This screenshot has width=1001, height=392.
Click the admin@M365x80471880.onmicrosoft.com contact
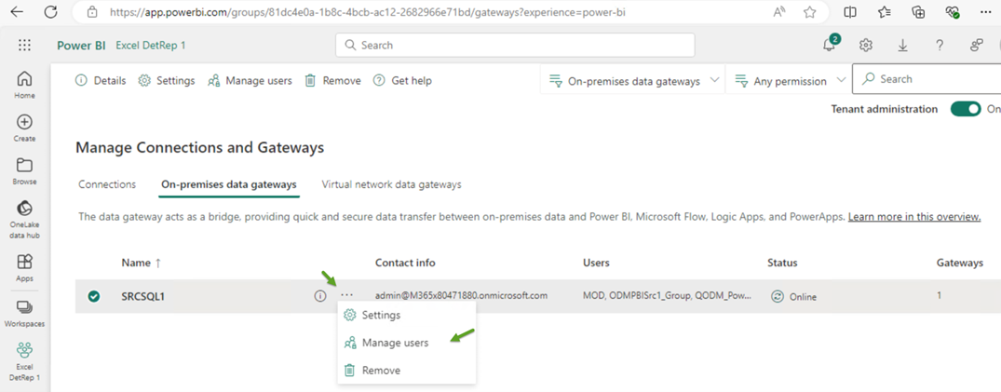tap(462, 295)
